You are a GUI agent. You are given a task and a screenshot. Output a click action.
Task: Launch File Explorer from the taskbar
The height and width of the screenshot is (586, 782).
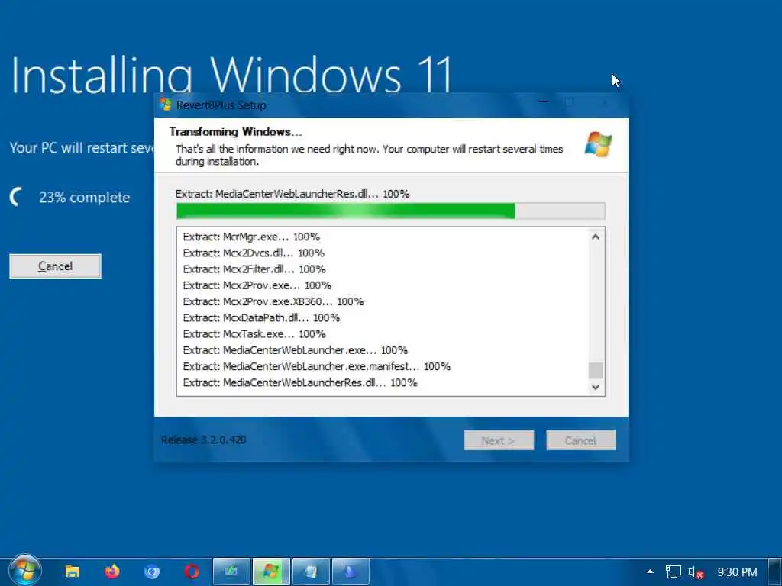point(73,571)
